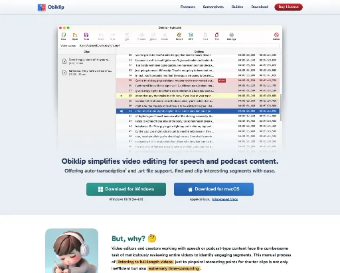Click the greyed Delete X toolbar icon
Viewport: 340px width, 273px height.
click(x=165, y=35)
